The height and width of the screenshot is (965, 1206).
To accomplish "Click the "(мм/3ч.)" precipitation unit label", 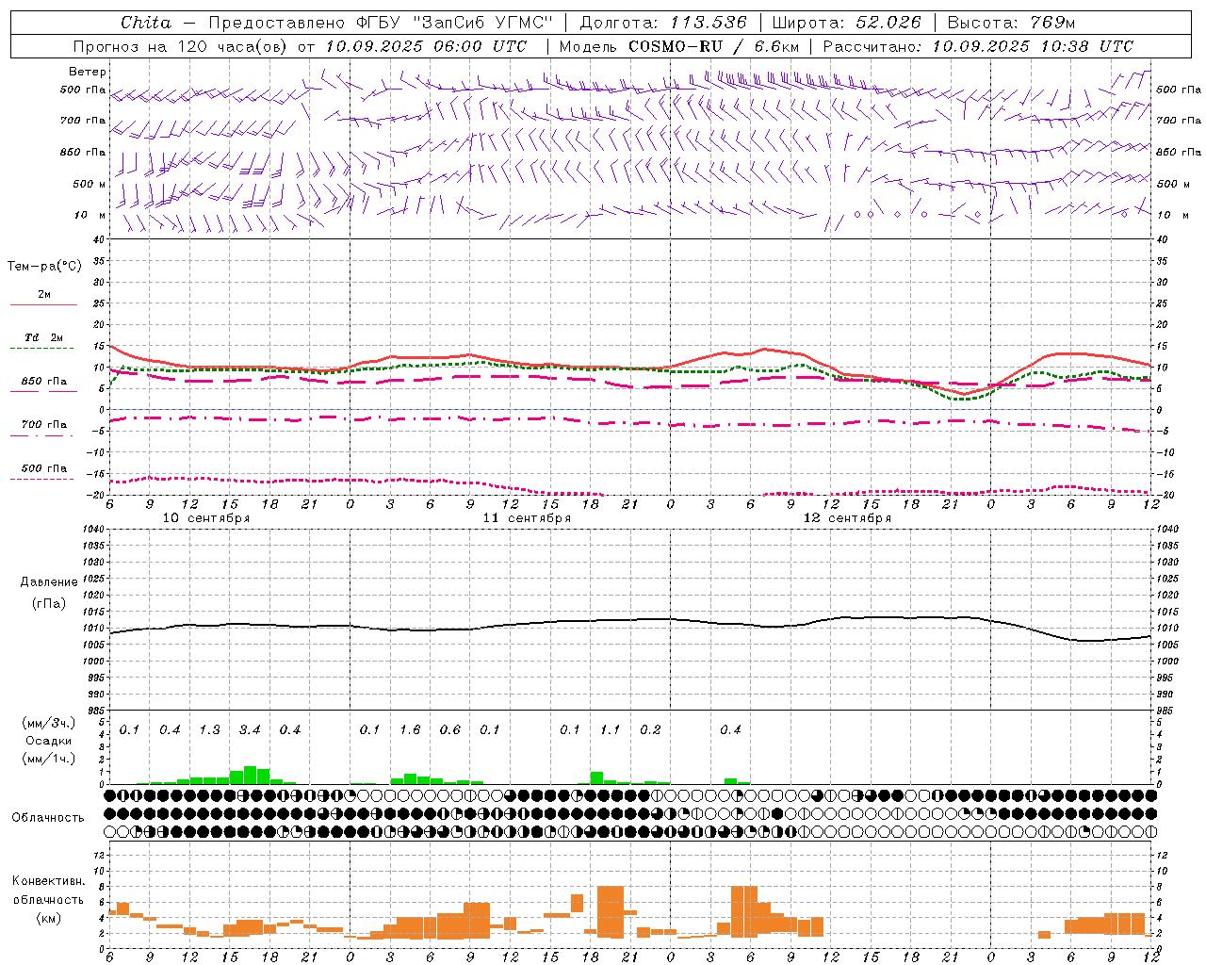I will (x=49, y=723).
